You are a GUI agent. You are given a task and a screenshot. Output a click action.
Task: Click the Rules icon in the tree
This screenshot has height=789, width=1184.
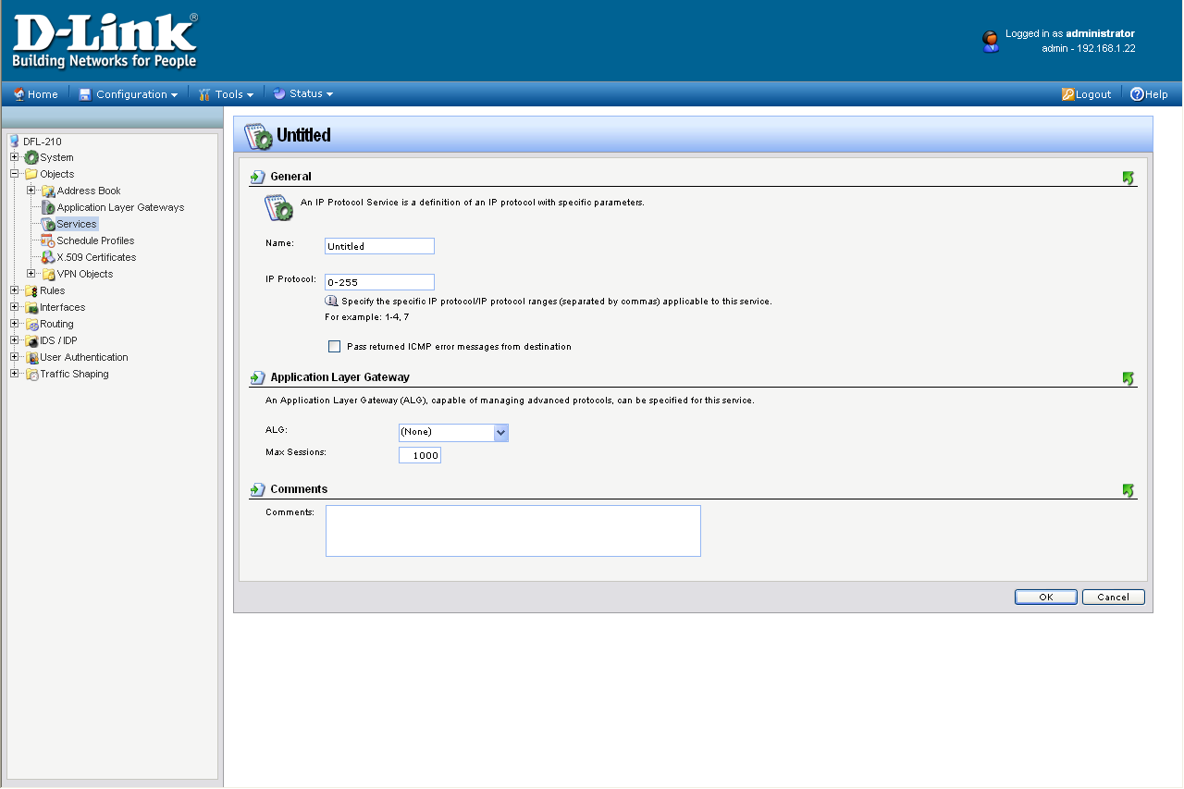tap(31, 290)
